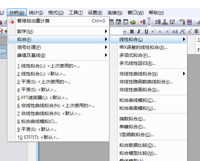Open the 设置(R) menu

tap(95, 13)
